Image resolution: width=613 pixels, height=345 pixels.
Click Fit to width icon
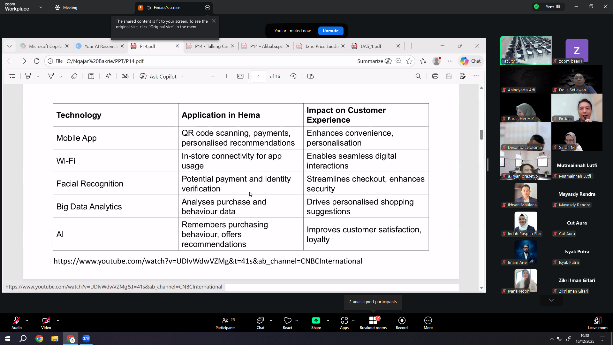click(240, 76)
